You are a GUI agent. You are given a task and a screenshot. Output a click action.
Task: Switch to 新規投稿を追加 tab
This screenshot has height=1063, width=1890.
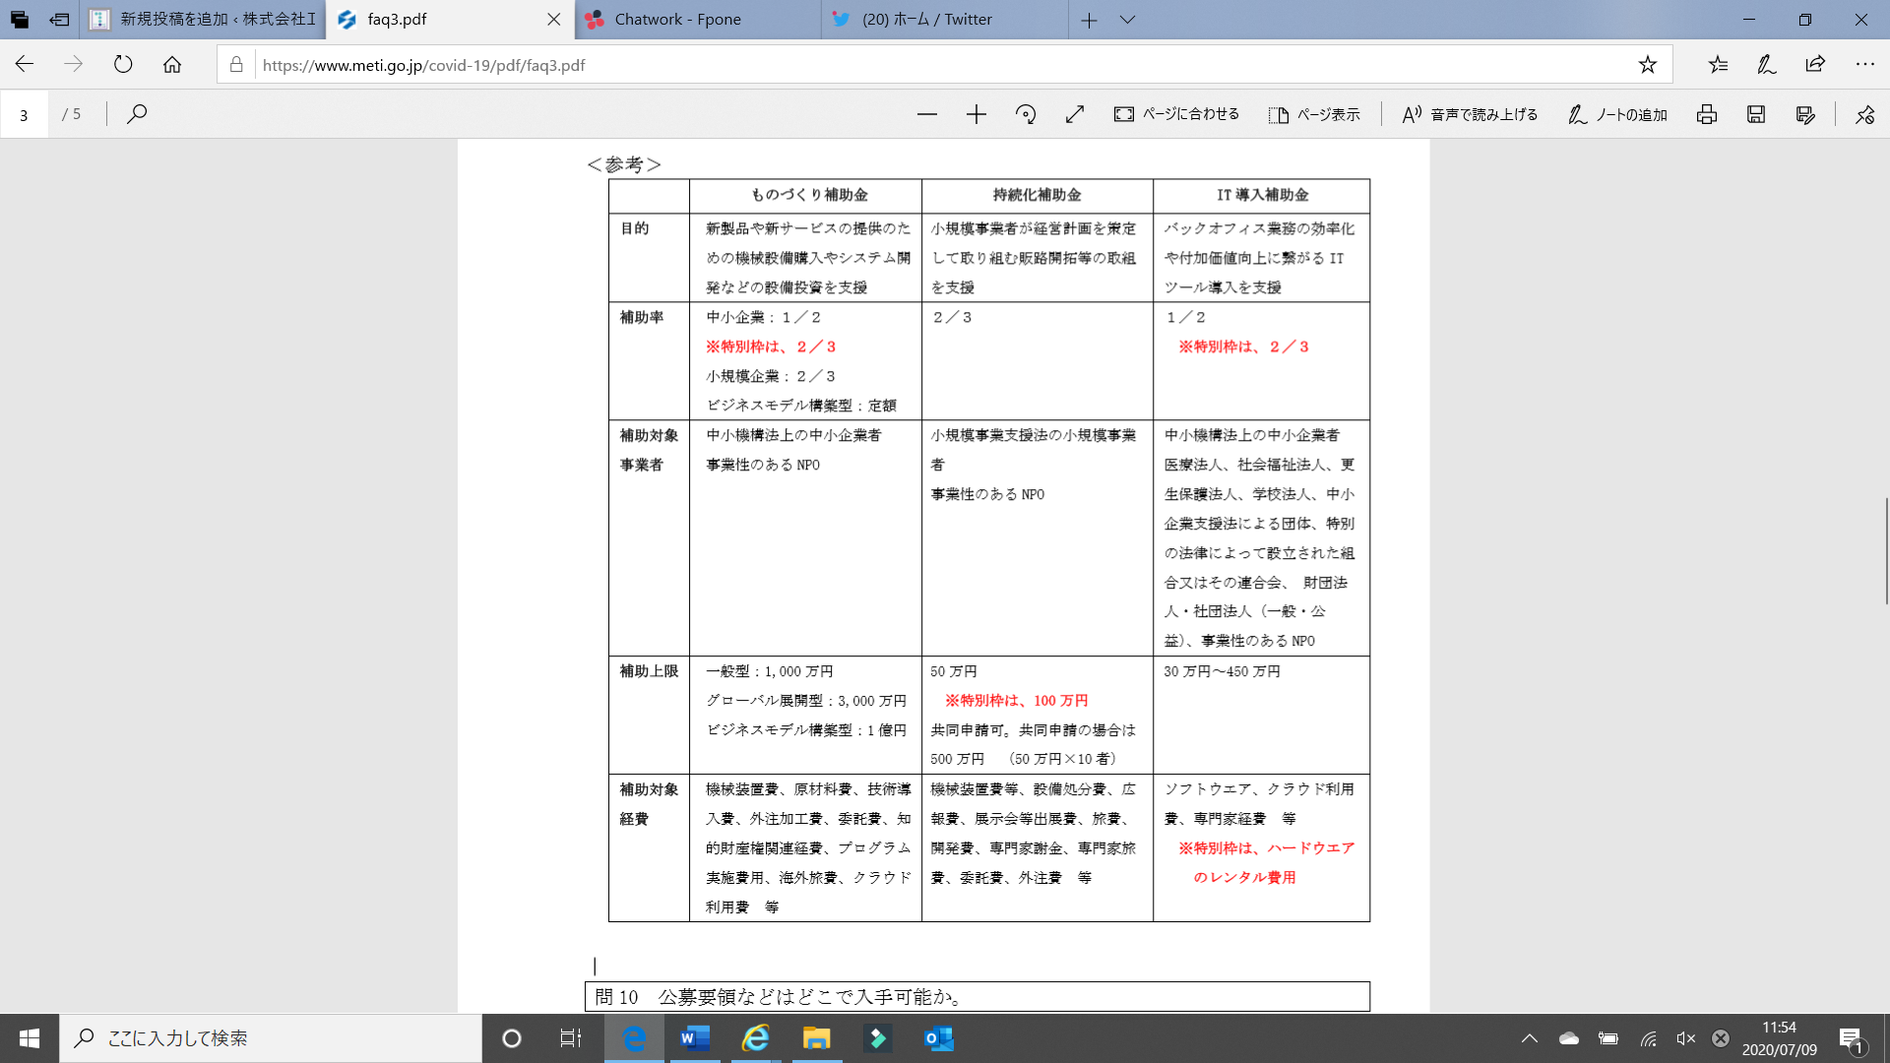tap(203, 20)
